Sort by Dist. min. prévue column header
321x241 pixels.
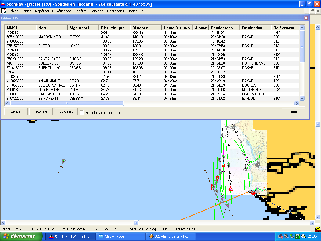(114, 28)
